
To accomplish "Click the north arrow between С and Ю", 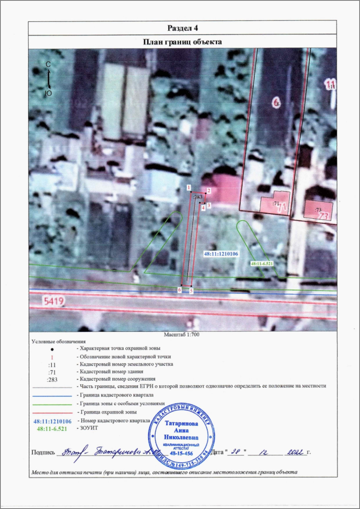I will tap(48, 79).
